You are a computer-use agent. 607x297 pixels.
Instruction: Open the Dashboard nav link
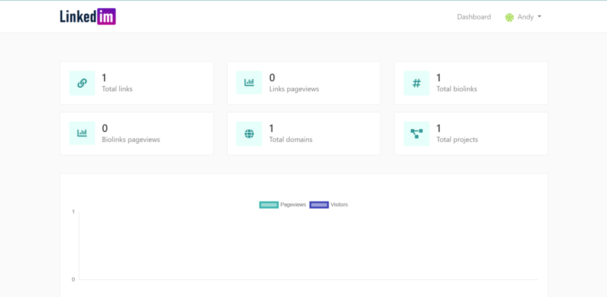tap(474, 17)
